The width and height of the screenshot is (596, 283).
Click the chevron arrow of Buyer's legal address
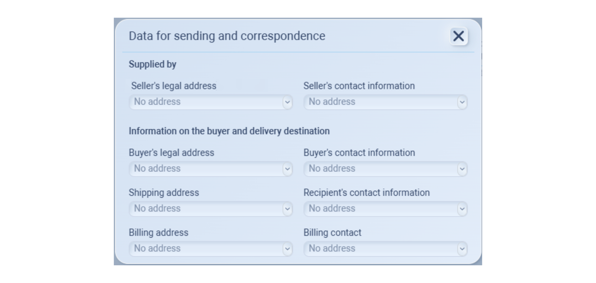pos(287,169)
